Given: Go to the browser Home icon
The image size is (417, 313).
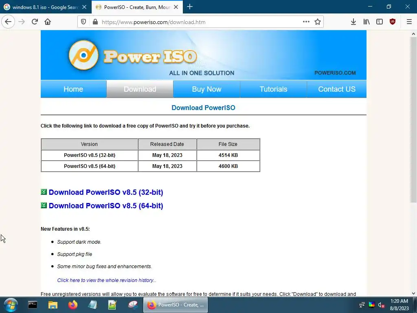Looking at the screenshot, I should click(48, 22).
